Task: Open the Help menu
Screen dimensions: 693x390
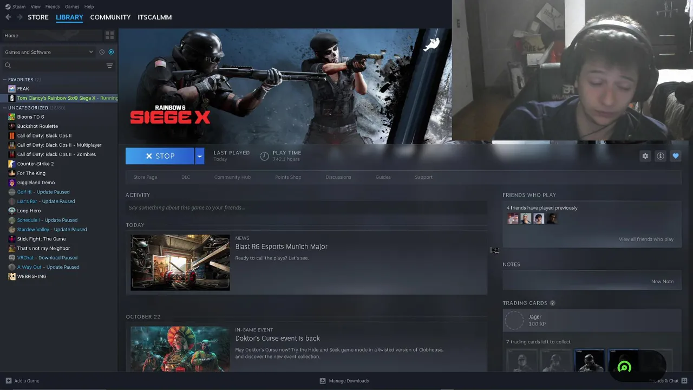Action: 89,6
